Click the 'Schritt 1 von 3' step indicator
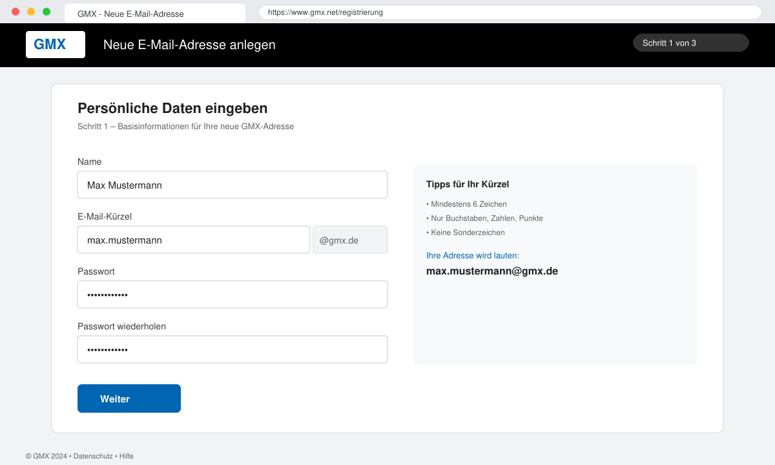The height and width of the screenshot is (465, 775). (691, 43)
